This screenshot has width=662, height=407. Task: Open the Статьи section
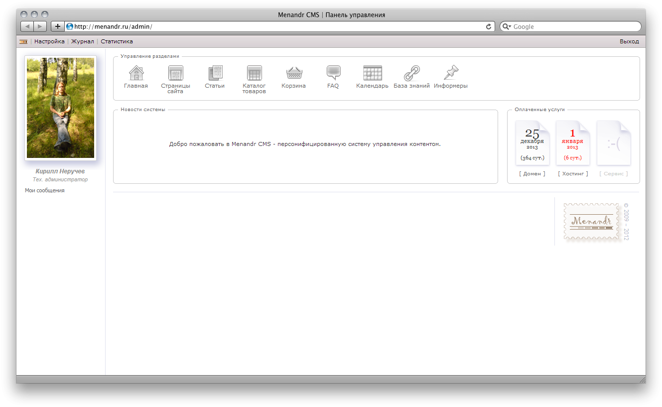(x=215, y=75)
